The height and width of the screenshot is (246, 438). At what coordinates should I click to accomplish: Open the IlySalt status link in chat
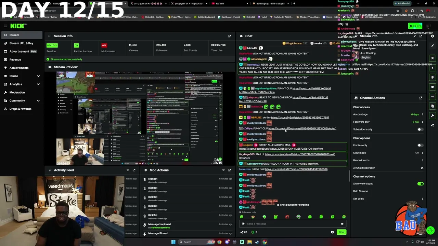point(300,118)
